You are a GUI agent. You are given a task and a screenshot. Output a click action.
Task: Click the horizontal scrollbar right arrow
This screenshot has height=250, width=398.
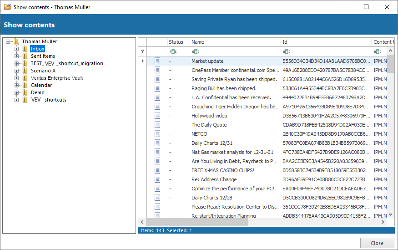coord(383,222)
